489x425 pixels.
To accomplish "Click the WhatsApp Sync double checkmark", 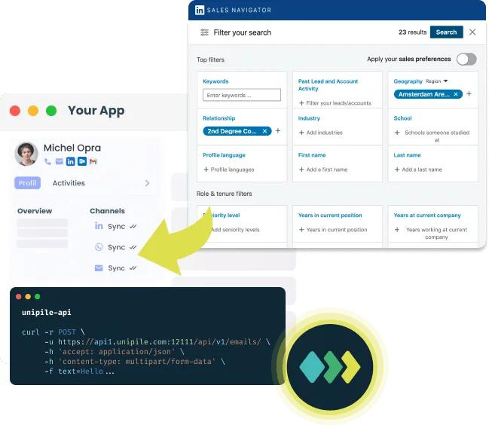I will point(133,247).
